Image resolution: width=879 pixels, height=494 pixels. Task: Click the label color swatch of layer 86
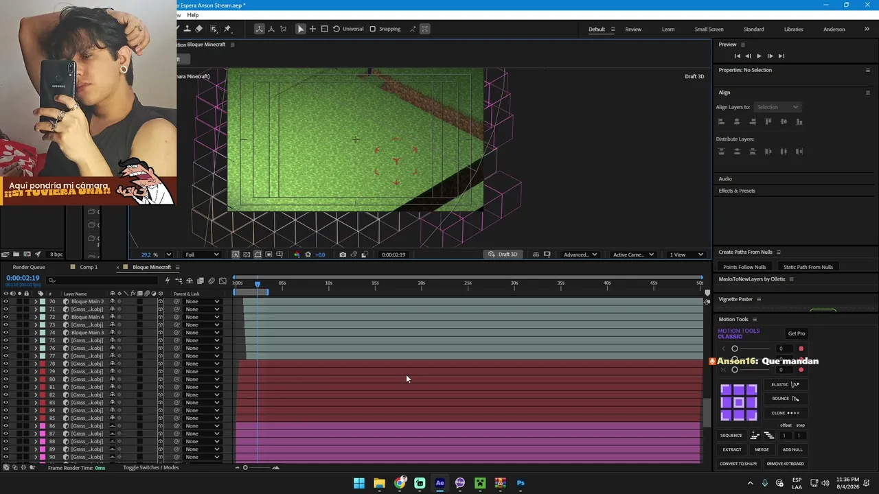pos(43,426)
